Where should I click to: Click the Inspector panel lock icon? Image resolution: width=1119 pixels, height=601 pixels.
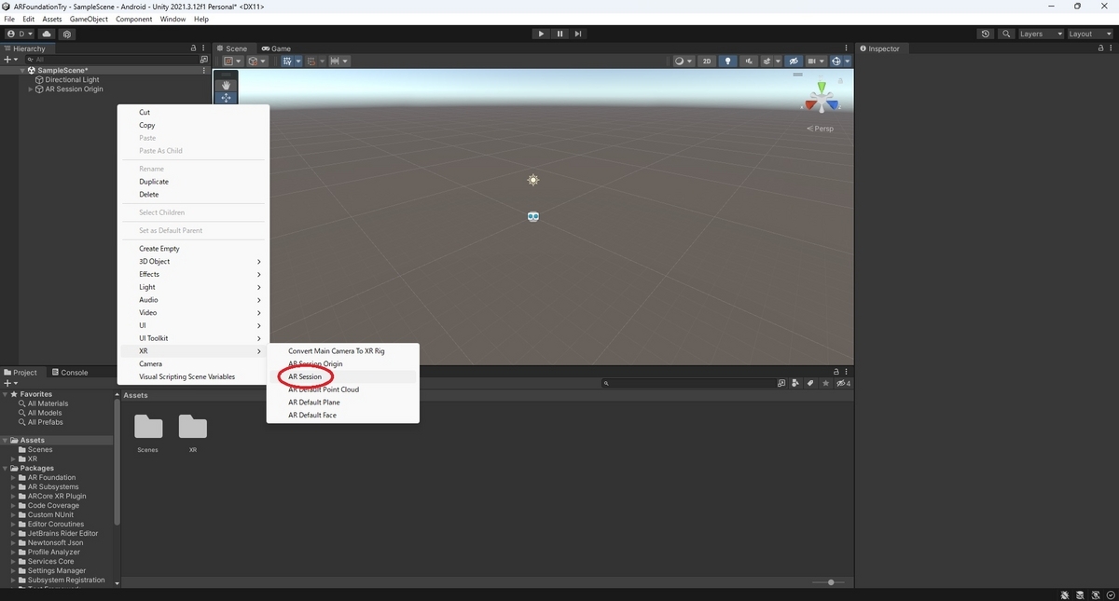coord(1101,48)
